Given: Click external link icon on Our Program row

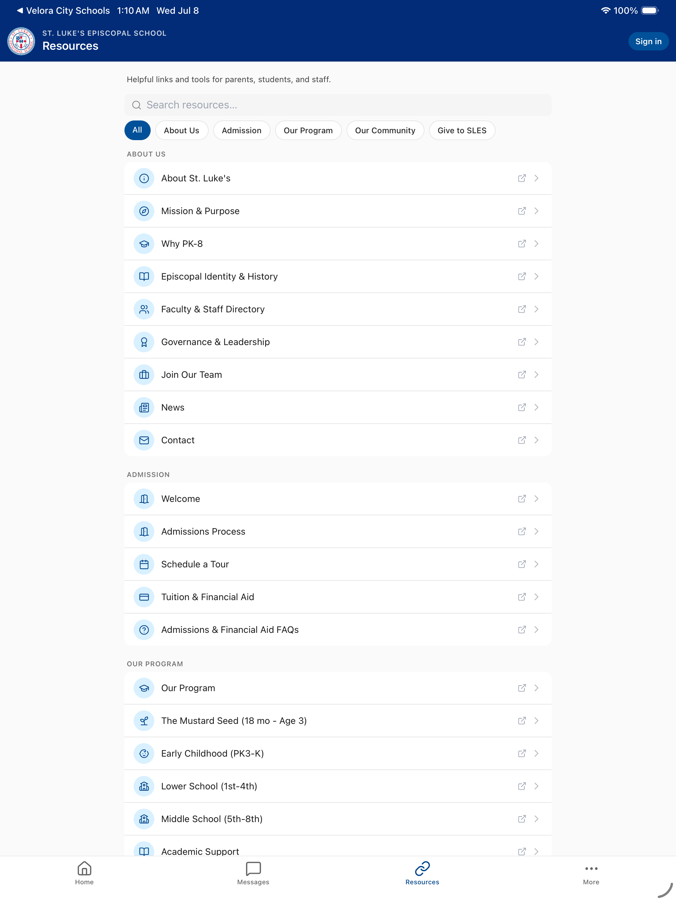Looking at the screenshot, I should click(521, 688).
